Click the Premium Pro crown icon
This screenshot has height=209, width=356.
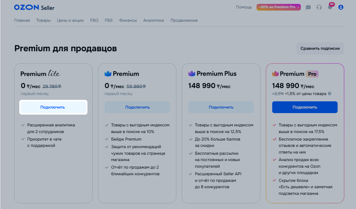tap(275, 74)
